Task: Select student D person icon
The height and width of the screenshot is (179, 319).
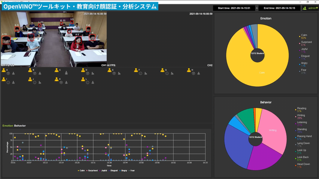Action: (x=83, y=70)
